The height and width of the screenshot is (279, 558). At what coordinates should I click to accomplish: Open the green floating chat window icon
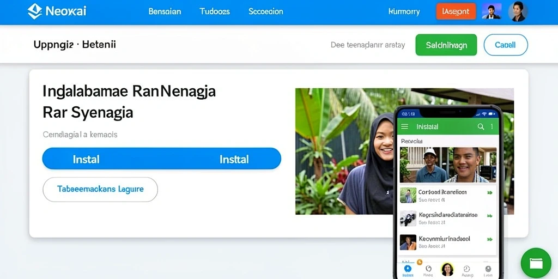pos(536,263)
